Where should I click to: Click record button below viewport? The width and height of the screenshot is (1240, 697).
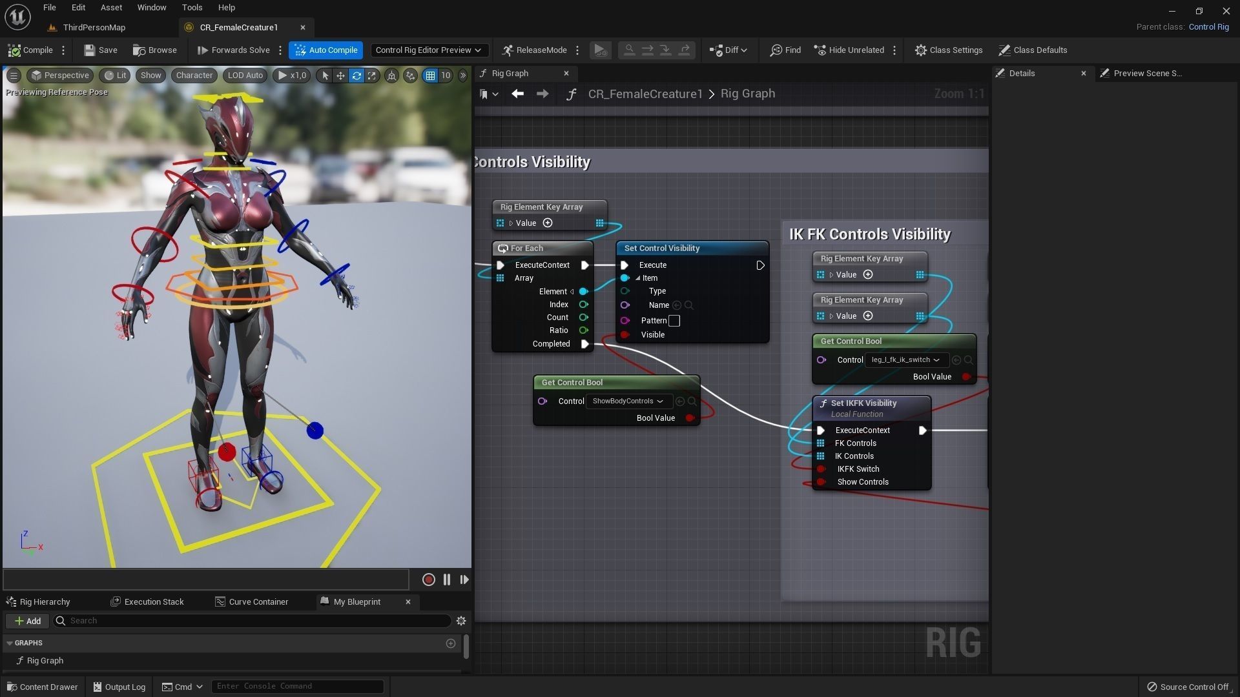tap(428, 580)
